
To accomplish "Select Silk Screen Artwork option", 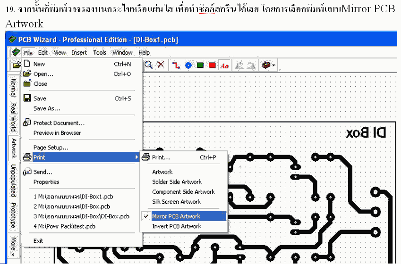I will pyautogui.click(x=184, y=202).
